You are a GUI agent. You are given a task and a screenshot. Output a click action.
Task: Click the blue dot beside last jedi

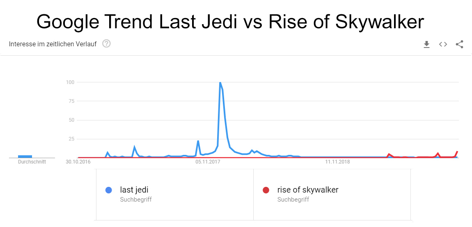[109, 190]
